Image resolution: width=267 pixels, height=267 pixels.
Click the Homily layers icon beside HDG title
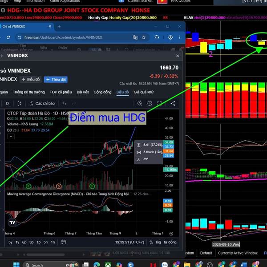pyautogui.click(x=3, y=10)
